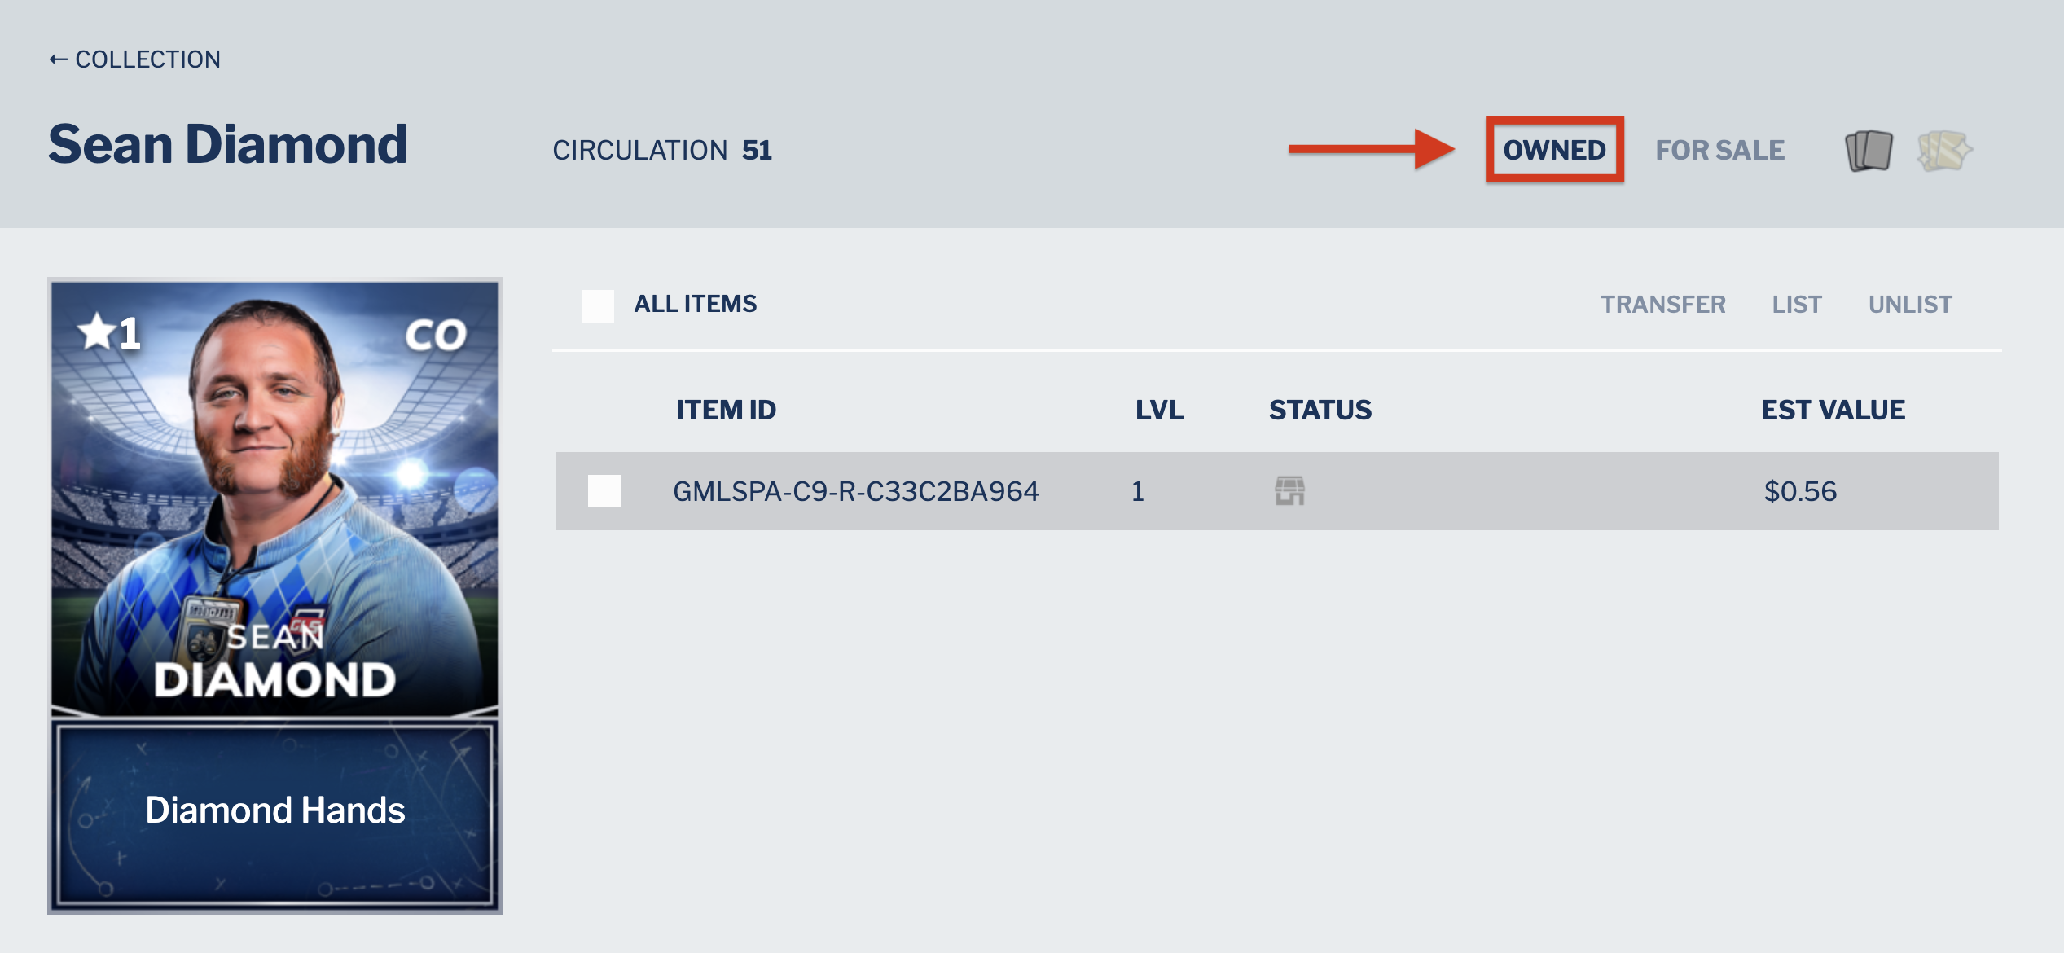
Task: Click the marketplace storefront status icon
Action: pos(1289,491)
